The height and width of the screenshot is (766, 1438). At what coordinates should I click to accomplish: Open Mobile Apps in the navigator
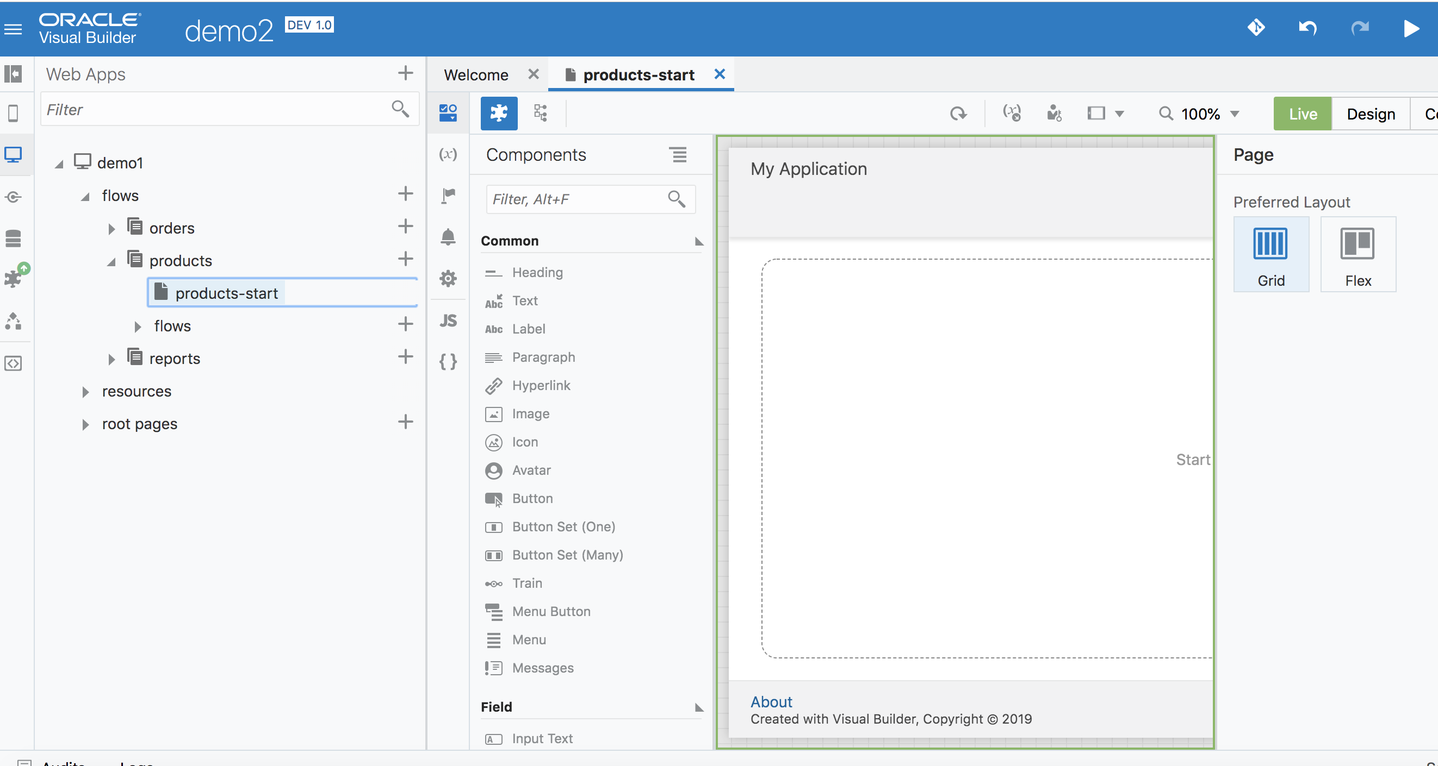point(13,112)
